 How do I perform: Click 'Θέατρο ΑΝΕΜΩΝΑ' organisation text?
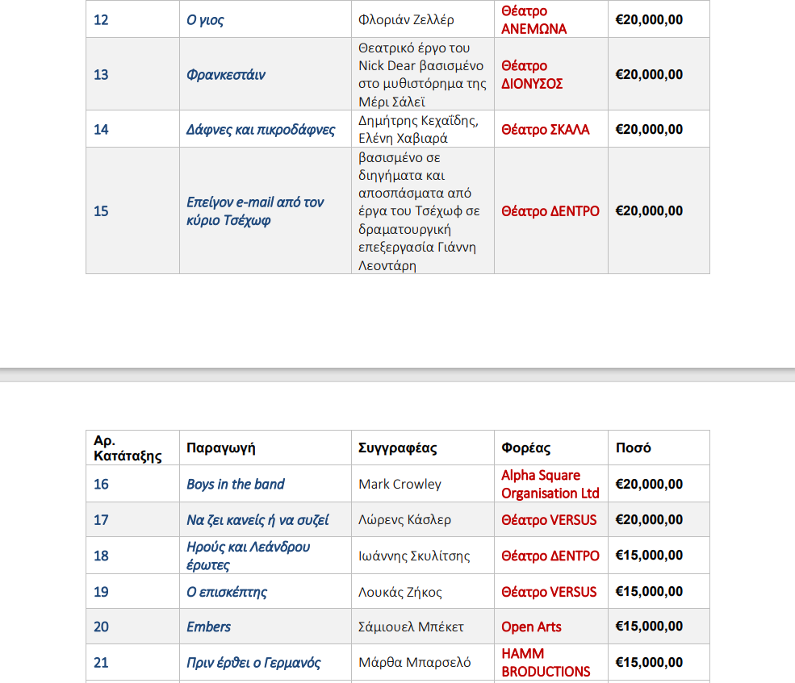533,20
